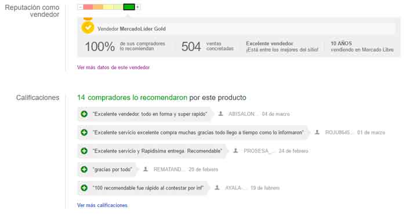The image size is (406, 218).
Task: Click the red reputation bar segment
Action: point(88,7)
